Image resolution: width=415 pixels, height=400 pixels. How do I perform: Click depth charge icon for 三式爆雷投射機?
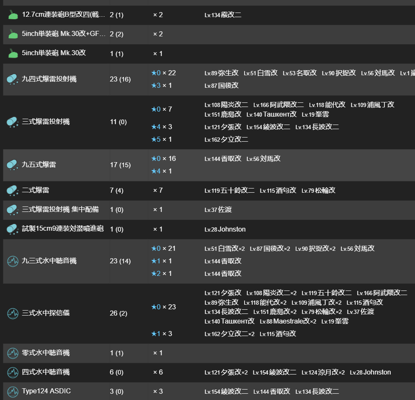click(13, 122)
